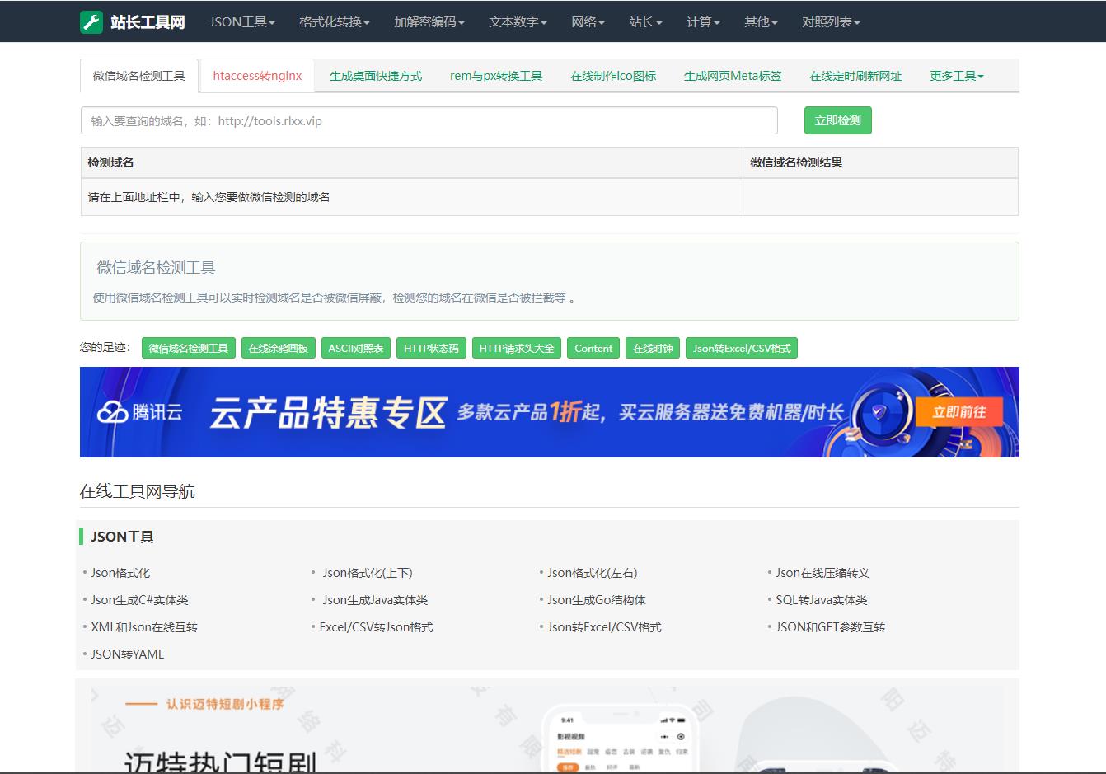Open the 在线涂鸦画板 footprint tag
Screen dimensions: 1106x774
click(x=279, y=348)
